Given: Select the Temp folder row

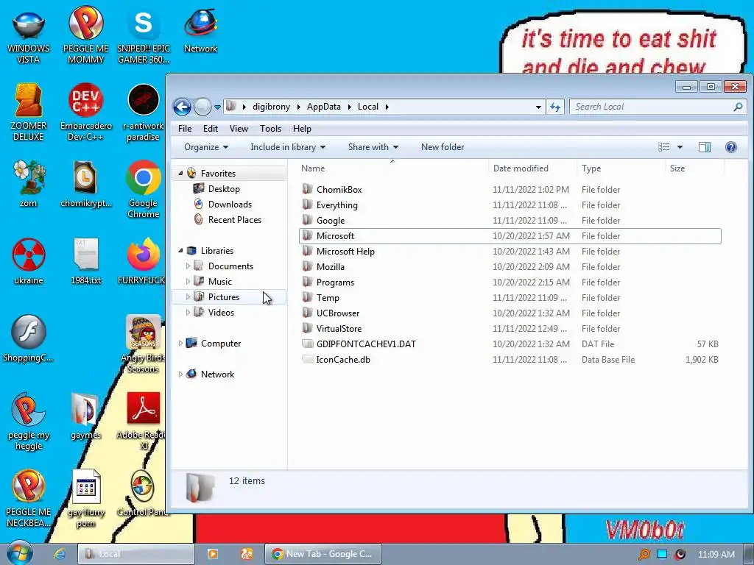Looking at the screenshot, I should 510,298.
